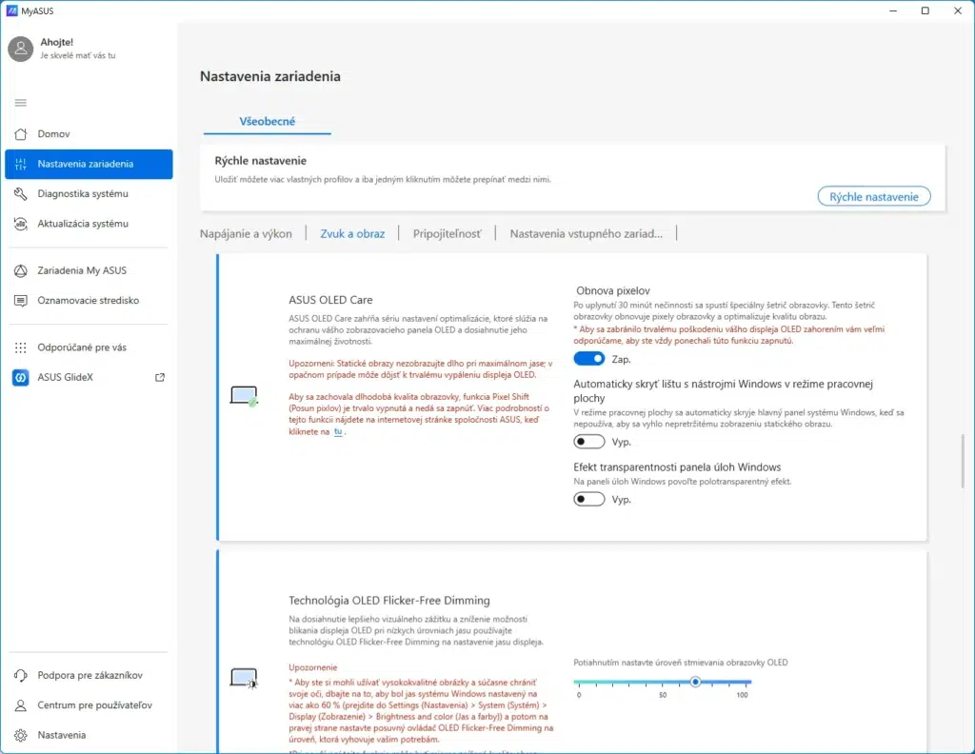Click the Centrum pre používateľov person icon
This screenshot has height=754, width=975.
[x=21, y=704]
